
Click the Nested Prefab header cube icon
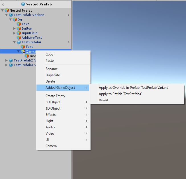point(23,4)
